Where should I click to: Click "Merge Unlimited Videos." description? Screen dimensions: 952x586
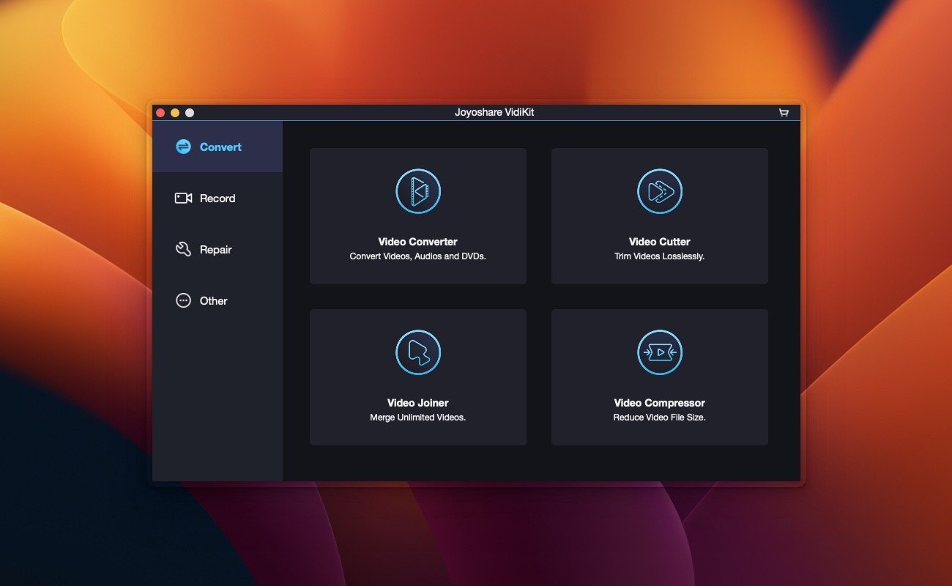(x=418, y=418)
